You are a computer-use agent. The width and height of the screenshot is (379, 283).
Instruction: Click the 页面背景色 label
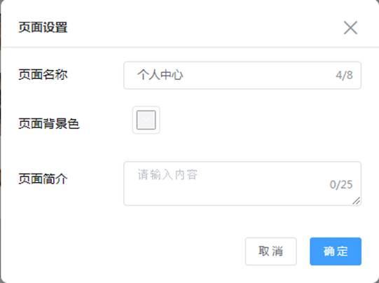(49, 123)
